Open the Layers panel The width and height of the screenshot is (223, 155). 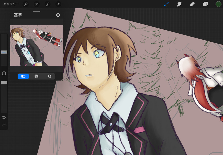tap(205, 4)
